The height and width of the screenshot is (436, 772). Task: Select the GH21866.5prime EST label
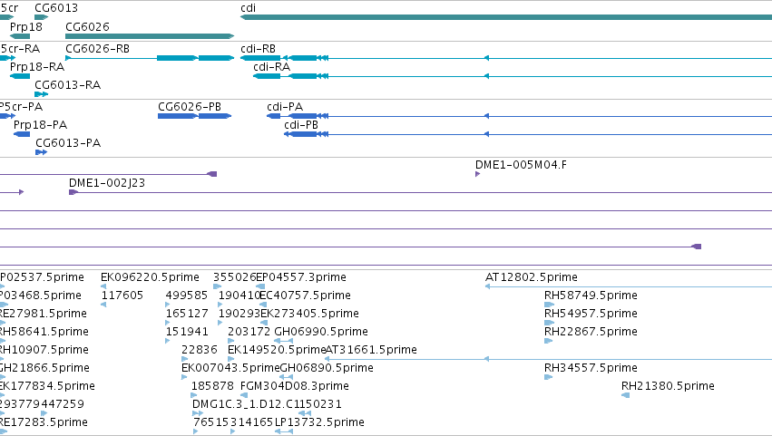tap(44, 369)
